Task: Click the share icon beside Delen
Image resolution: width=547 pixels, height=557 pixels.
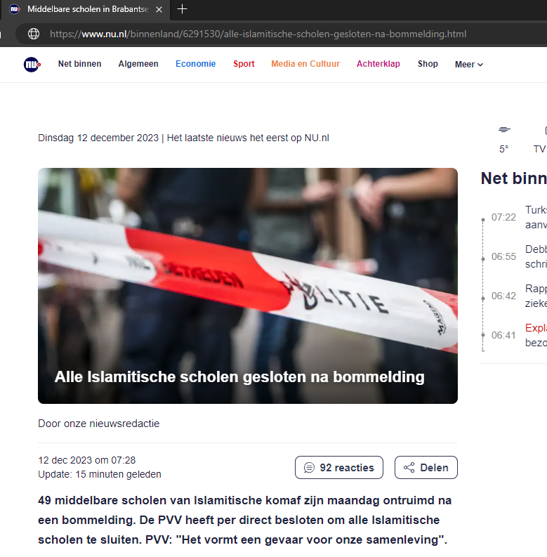Action: [409, 468]
